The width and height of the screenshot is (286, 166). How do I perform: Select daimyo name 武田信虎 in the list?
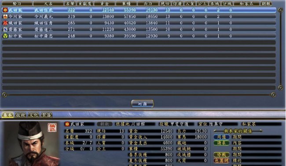44,10
